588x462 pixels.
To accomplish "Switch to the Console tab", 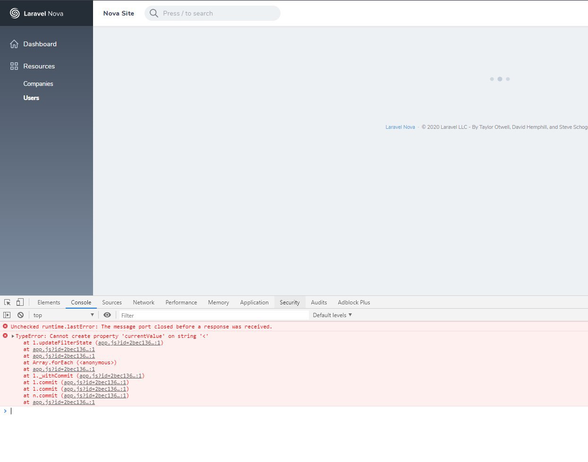I will [x=81, y=302].
